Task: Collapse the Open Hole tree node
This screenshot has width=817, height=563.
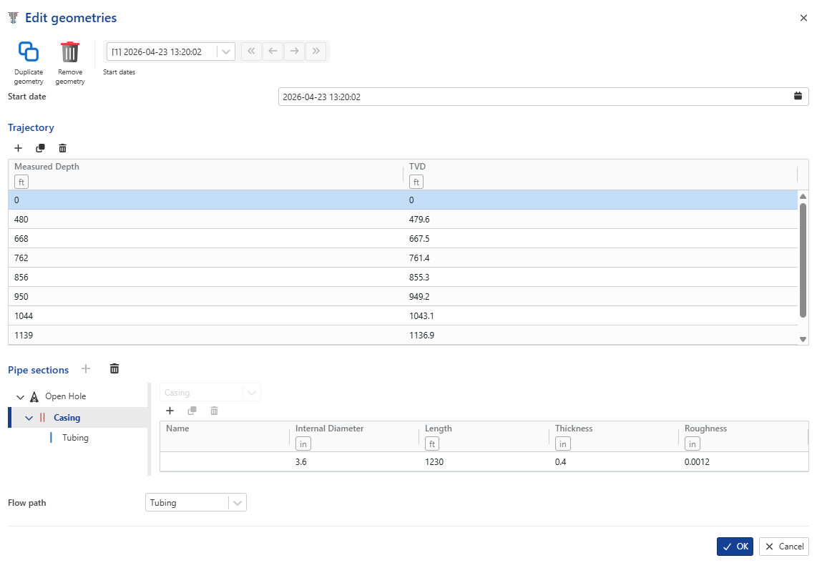Action: click(20, 397)
